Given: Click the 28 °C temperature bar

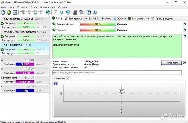Looking at the screenshot, I should [26, 53].
